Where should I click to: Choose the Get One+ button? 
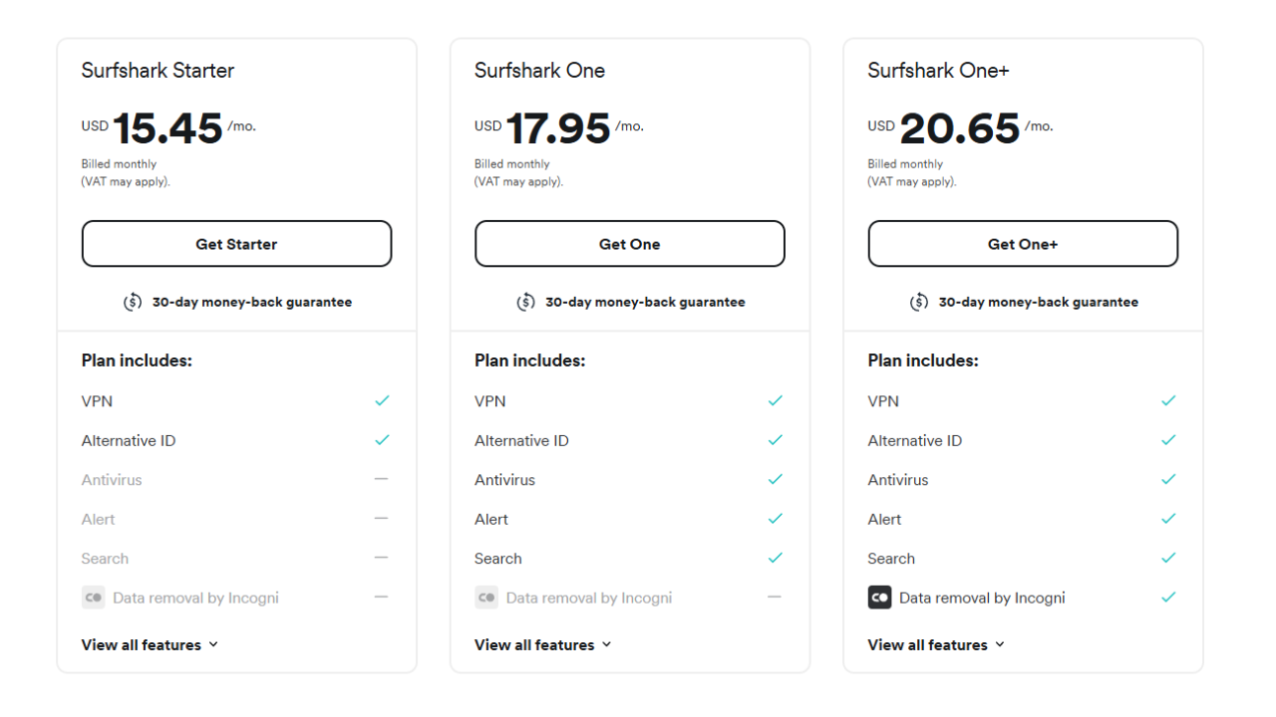tap(1023, 244)
